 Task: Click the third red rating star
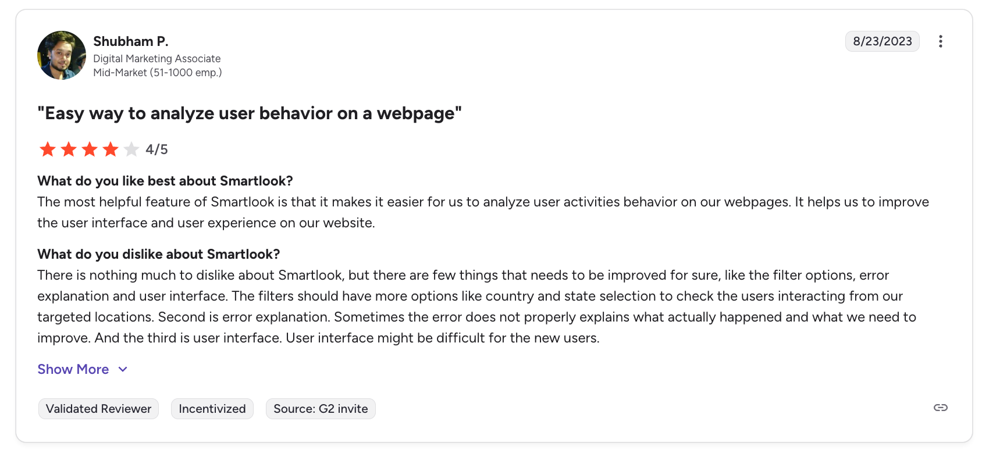tap(90, 149)
